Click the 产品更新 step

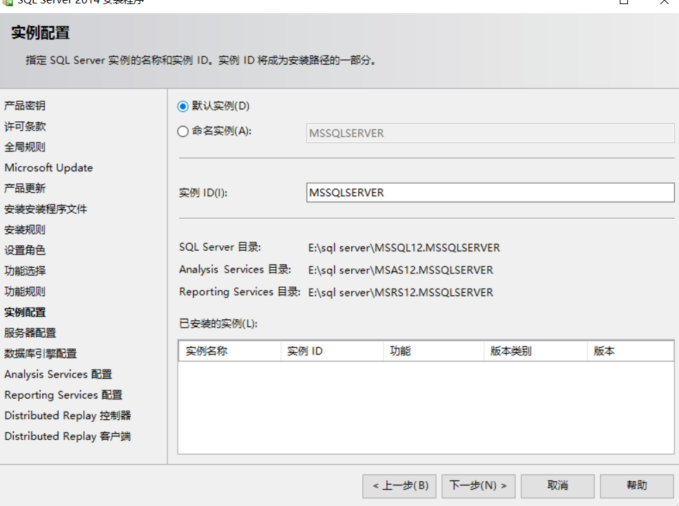click(x=25, y=189)
